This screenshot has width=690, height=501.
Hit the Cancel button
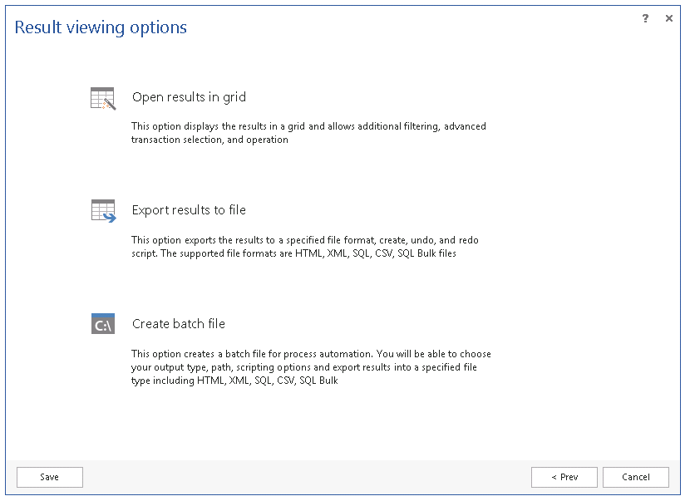pos(636,477)
